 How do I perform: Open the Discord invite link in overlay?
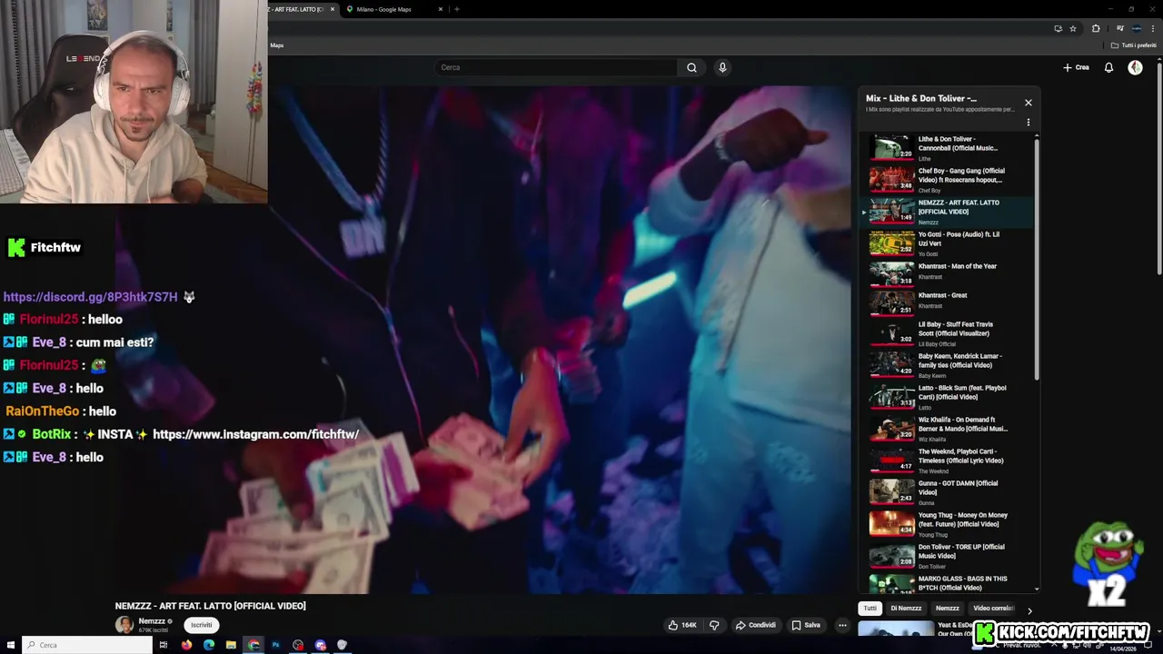click(91, 297)
